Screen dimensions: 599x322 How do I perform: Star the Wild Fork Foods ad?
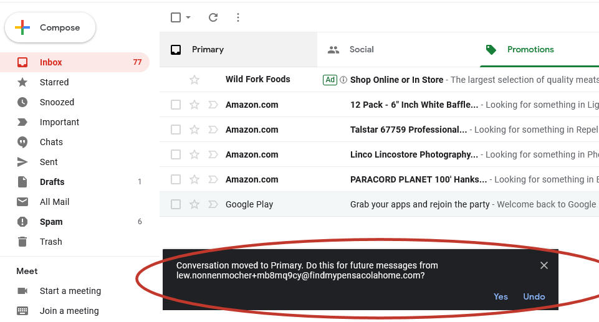point(194,79)
